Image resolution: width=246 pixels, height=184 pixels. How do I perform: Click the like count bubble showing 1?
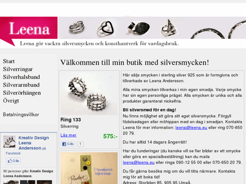point(80,144)
